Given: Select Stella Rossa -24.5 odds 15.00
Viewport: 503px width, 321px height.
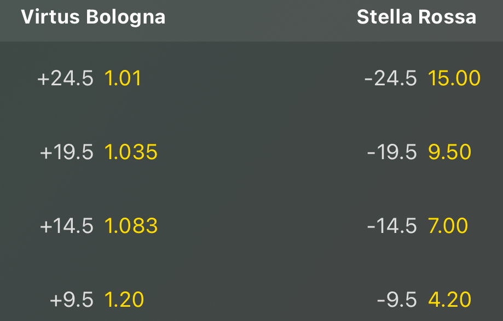Looking at the screenshot, I should (x=454, y=79).
